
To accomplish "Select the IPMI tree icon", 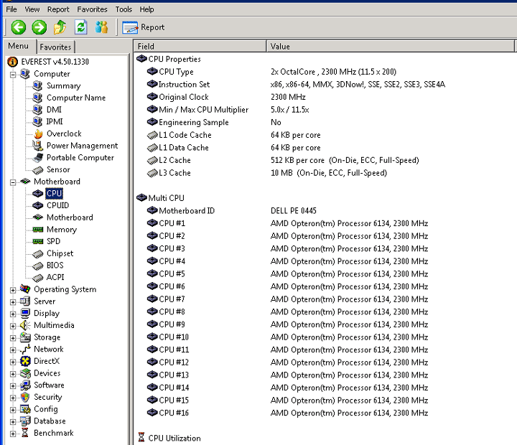I will (37, 121).
